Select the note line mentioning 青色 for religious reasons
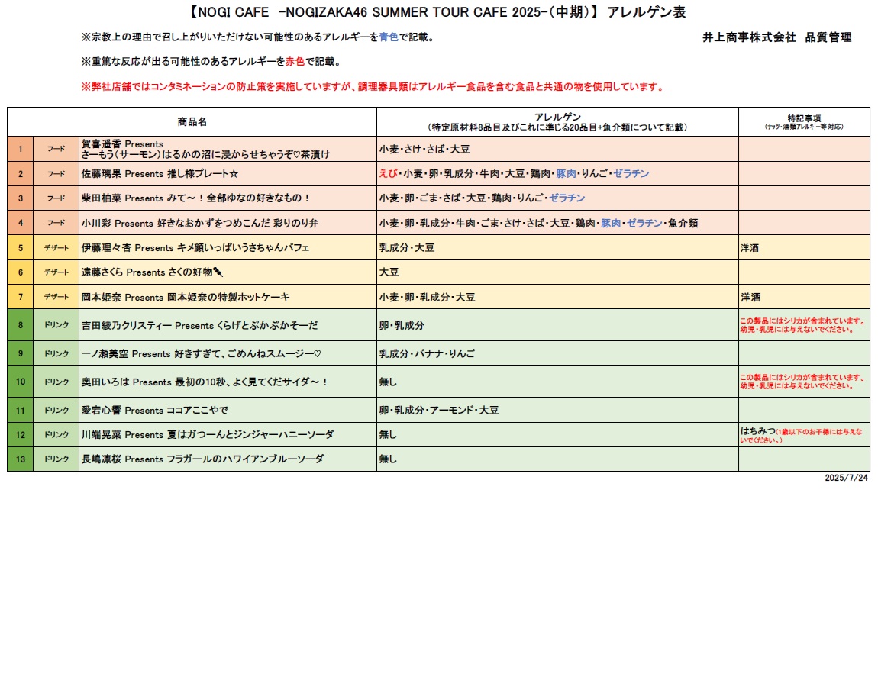 (x=258, y=37)
